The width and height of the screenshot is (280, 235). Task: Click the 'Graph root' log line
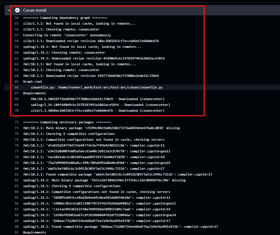pos(32,82)
